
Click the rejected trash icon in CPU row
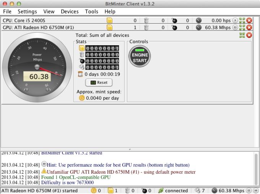[146, 20]
